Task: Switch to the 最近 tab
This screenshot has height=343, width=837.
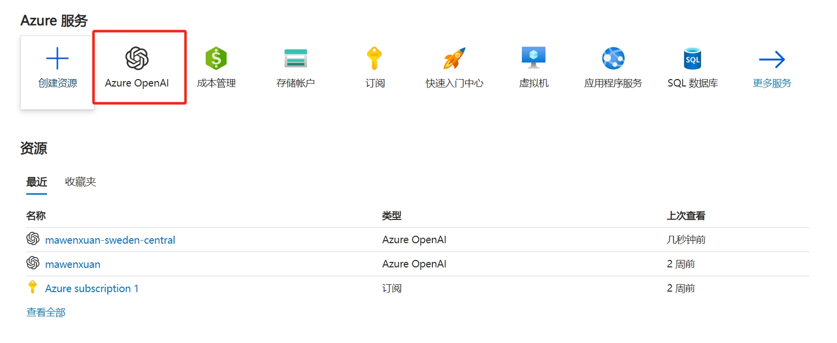Action: (37, 182)
